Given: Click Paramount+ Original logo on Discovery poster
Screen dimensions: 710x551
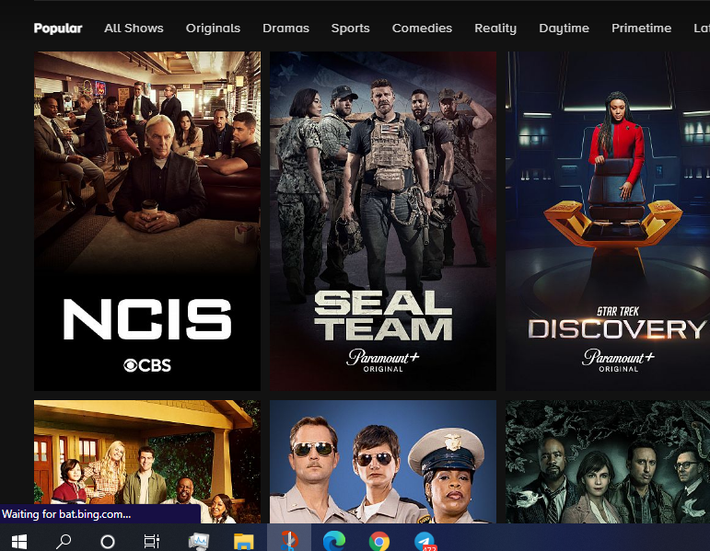Looking at the screenshot, I should [x=618, y=361].
